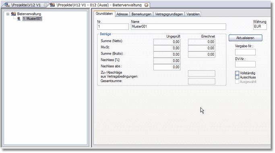275x153 pixels.
Task: Click the Gesamtsumme: label
Action: [x=112, y=81]
